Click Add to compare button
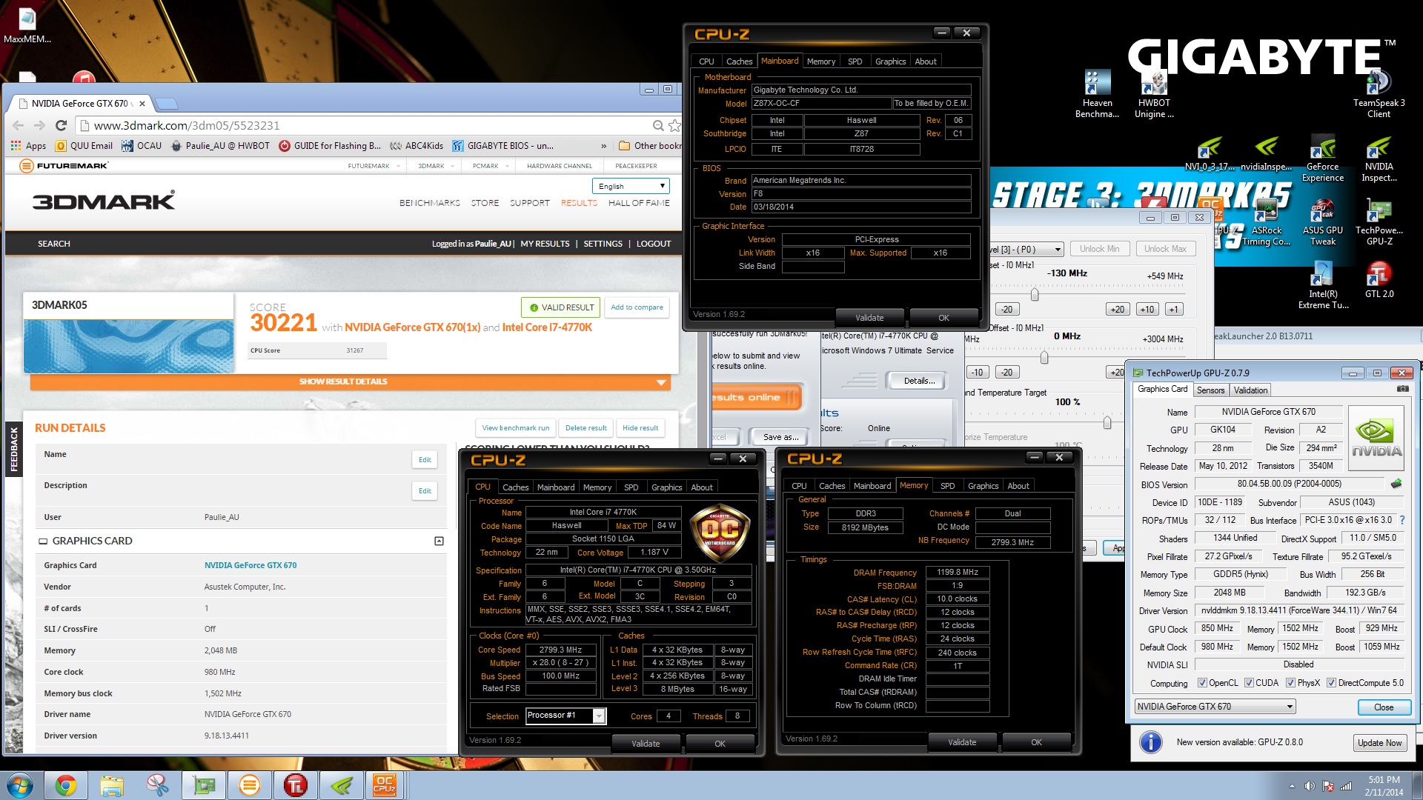This screenshot has height=800, width=1423. coord(637,307)
